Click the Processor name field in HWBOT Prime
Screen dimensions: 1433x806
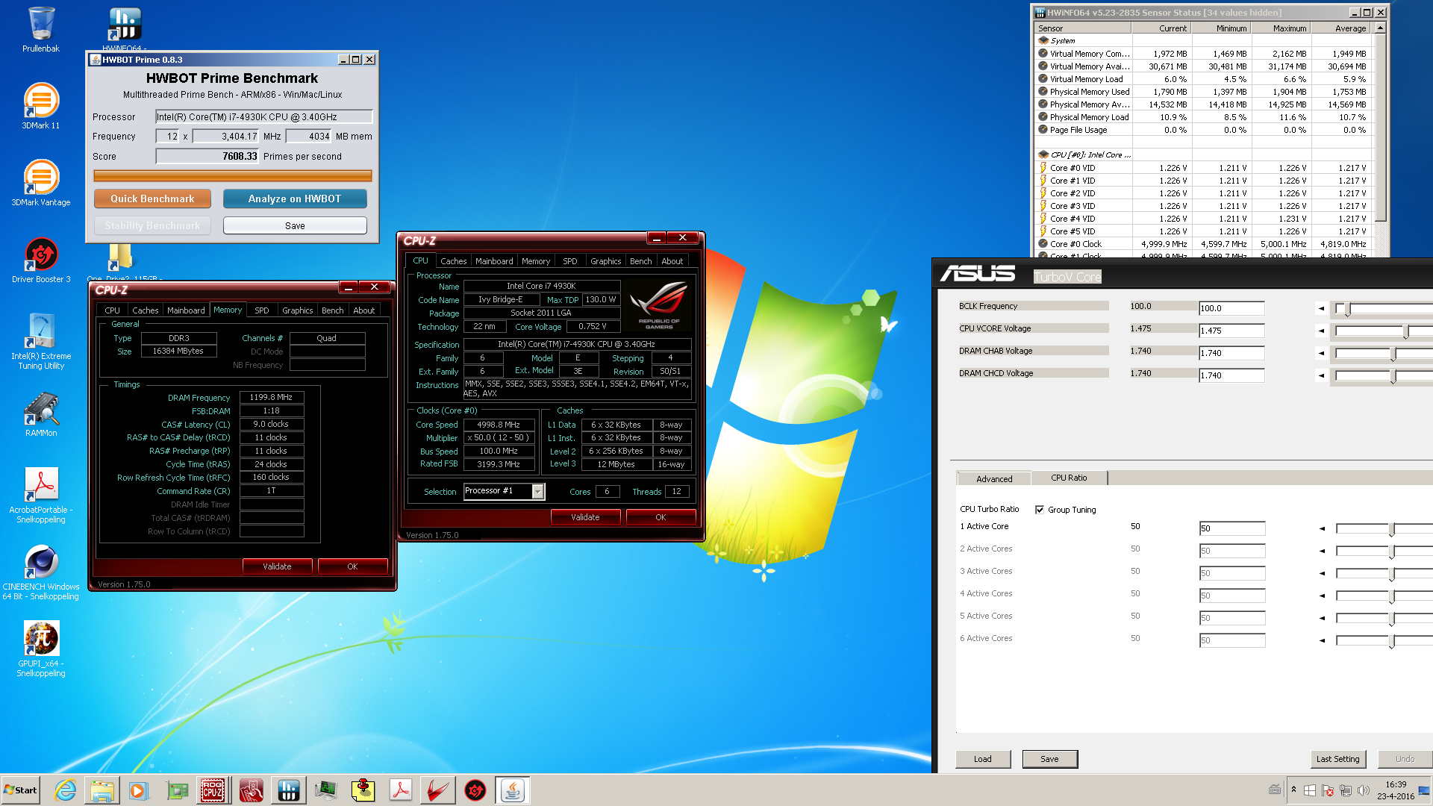(263, 116)
